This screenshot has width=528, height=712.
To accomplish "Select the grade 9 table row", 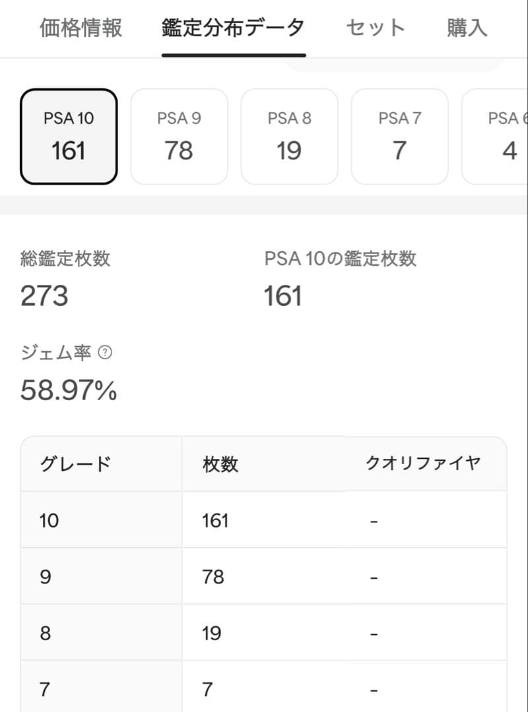I will (264, 576).
